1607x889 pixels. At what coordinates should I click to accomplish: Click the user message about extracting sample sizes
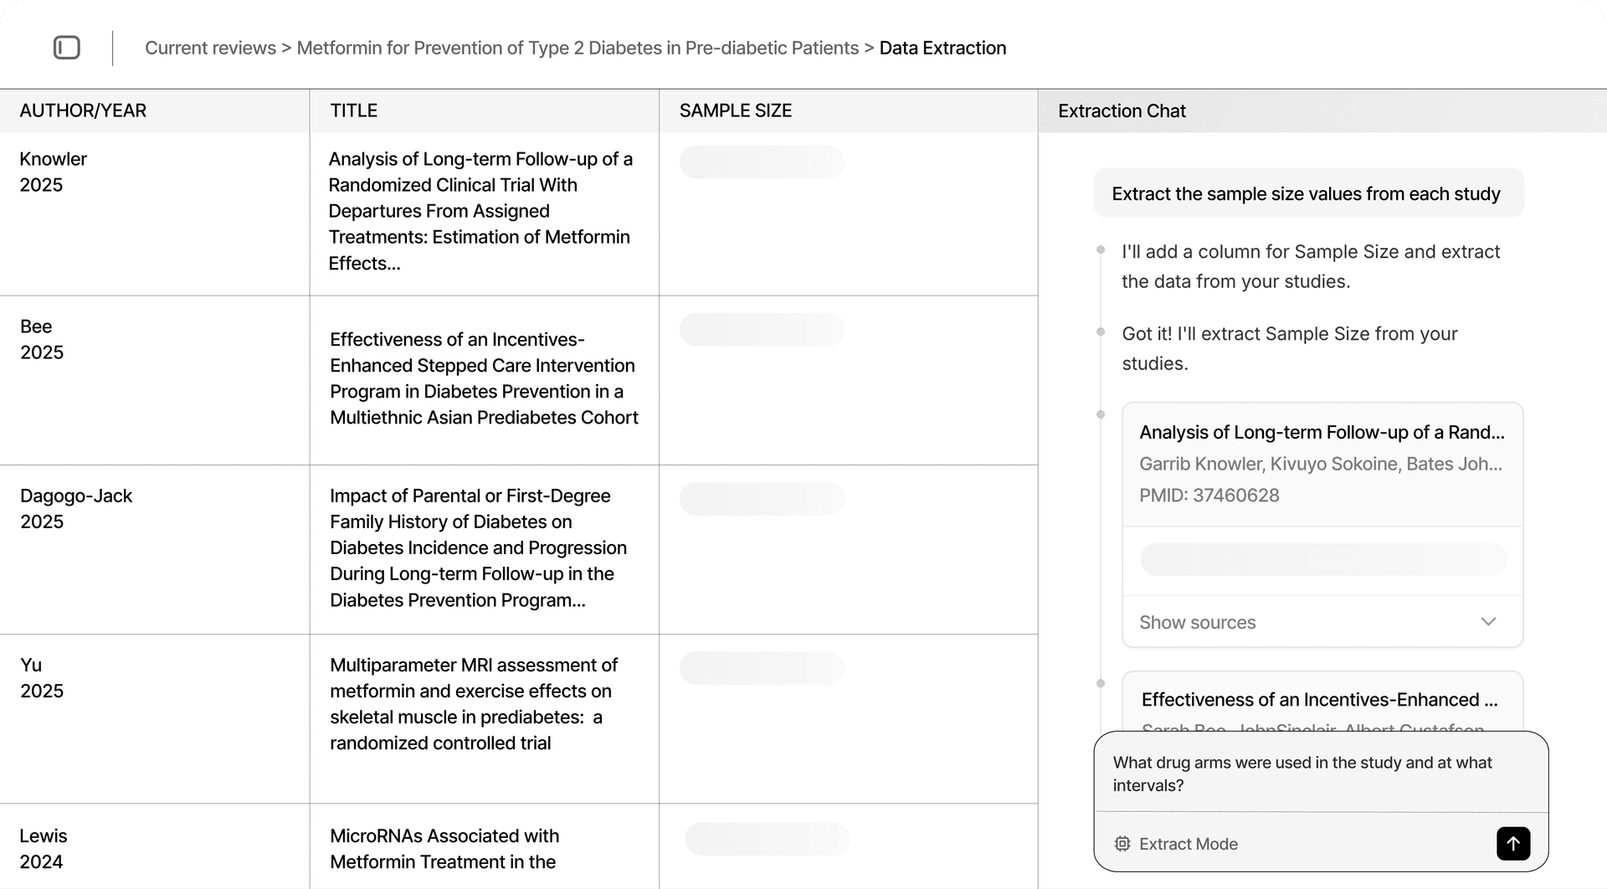pos(1306,193)
